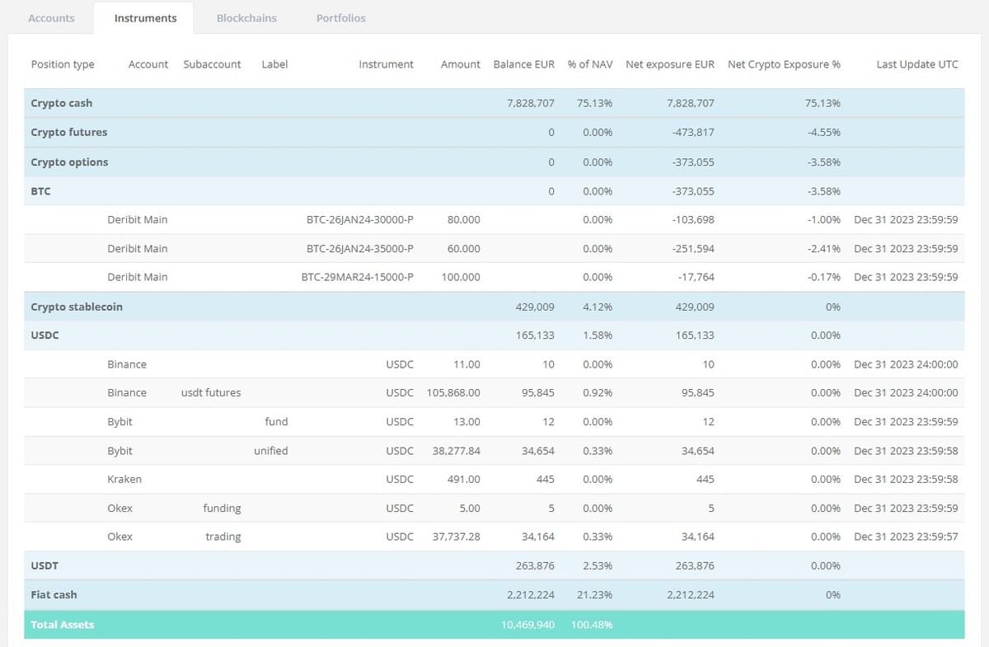Collapse the Crypto stablecoin group row
The height and width of the screenshot is (647, 989).
pos(76,307)
